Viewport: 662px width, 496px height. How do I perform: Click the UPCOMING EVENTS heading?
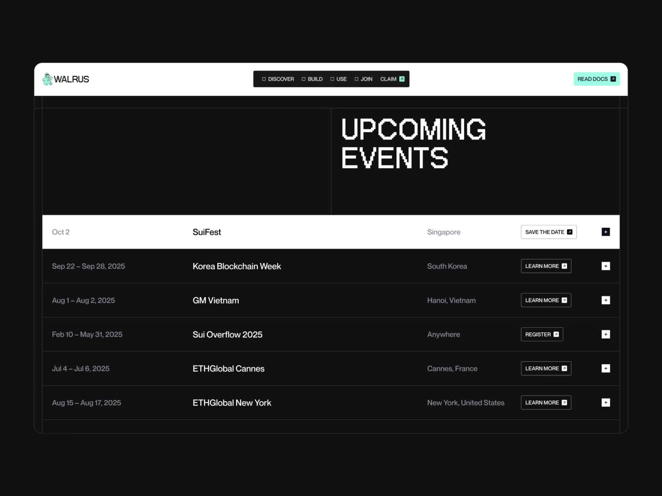pyautogui.click(x=414, y=143)
